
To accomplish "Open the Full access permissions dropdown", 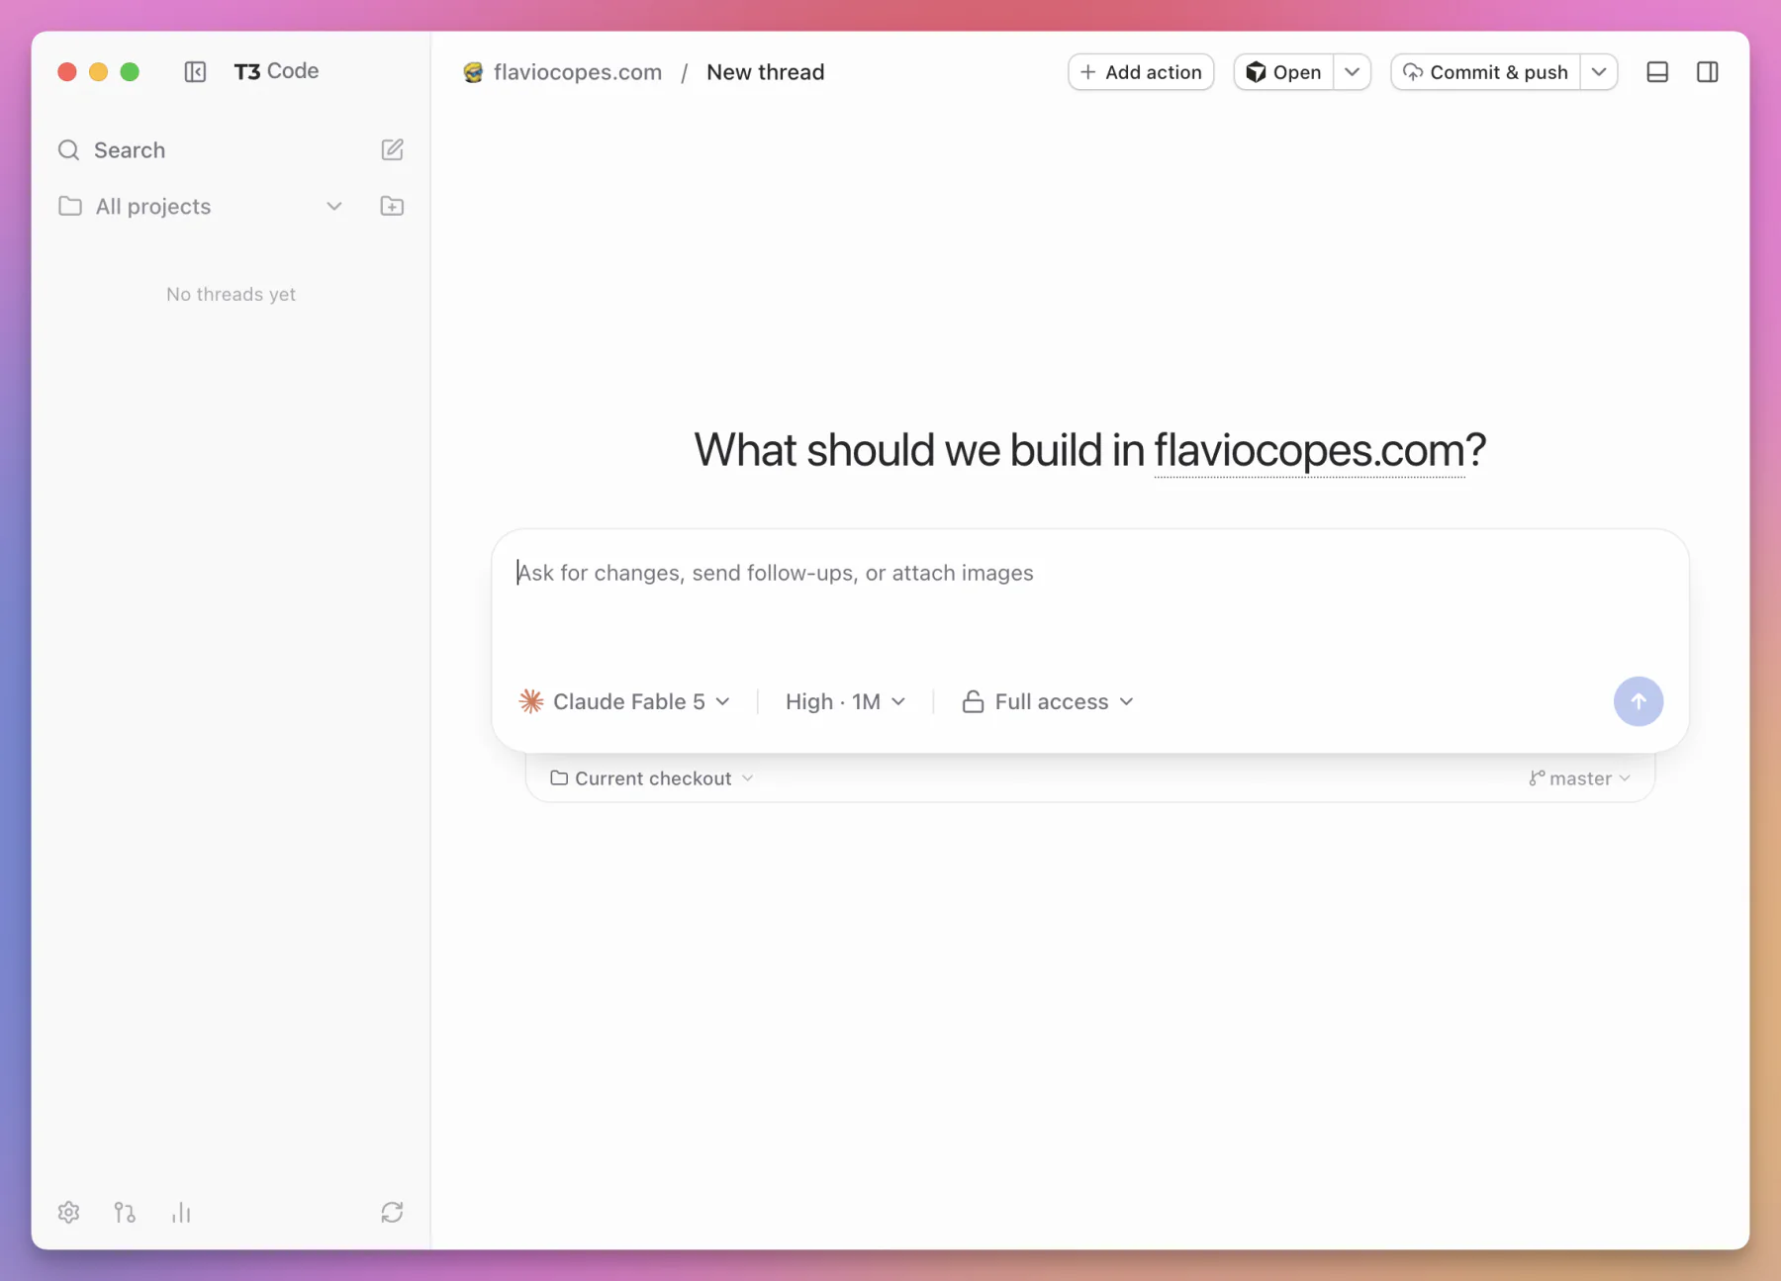I will [1048, 701].
